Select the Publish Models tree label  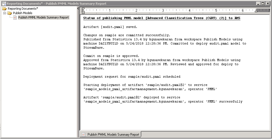click(22, 13)
